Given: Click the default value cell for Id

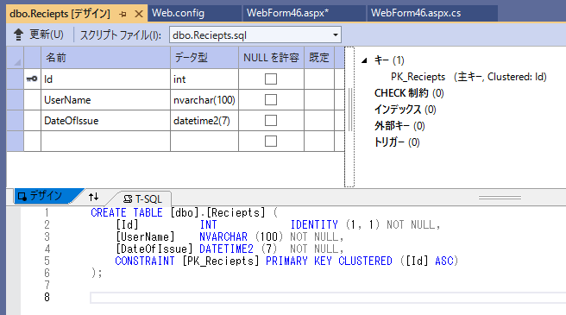Looking at the screenshot, I should click(x=319, y=79).
